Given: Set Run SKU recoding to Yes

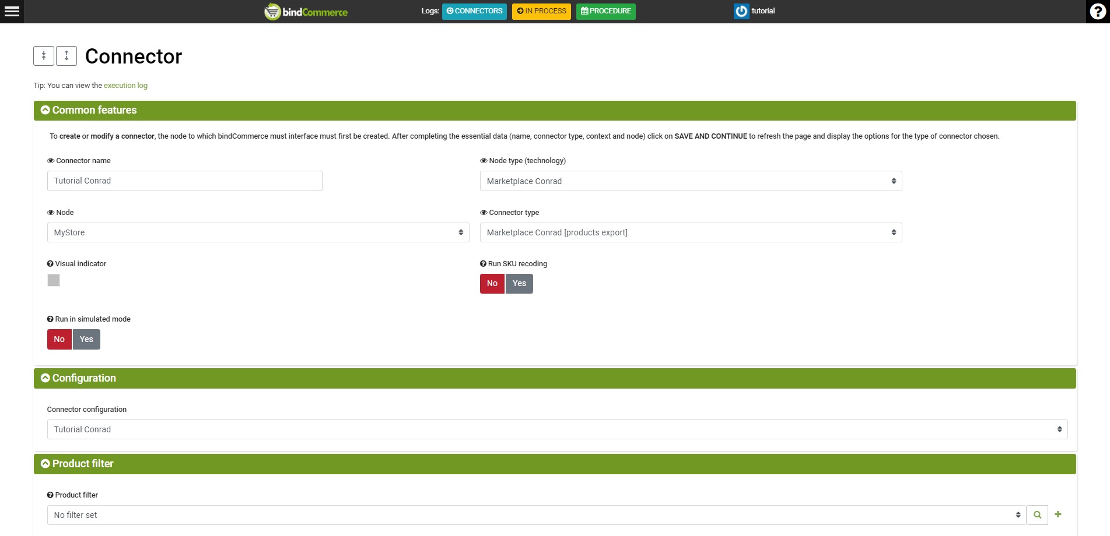Looking at the screenshot, I should 519,284.
